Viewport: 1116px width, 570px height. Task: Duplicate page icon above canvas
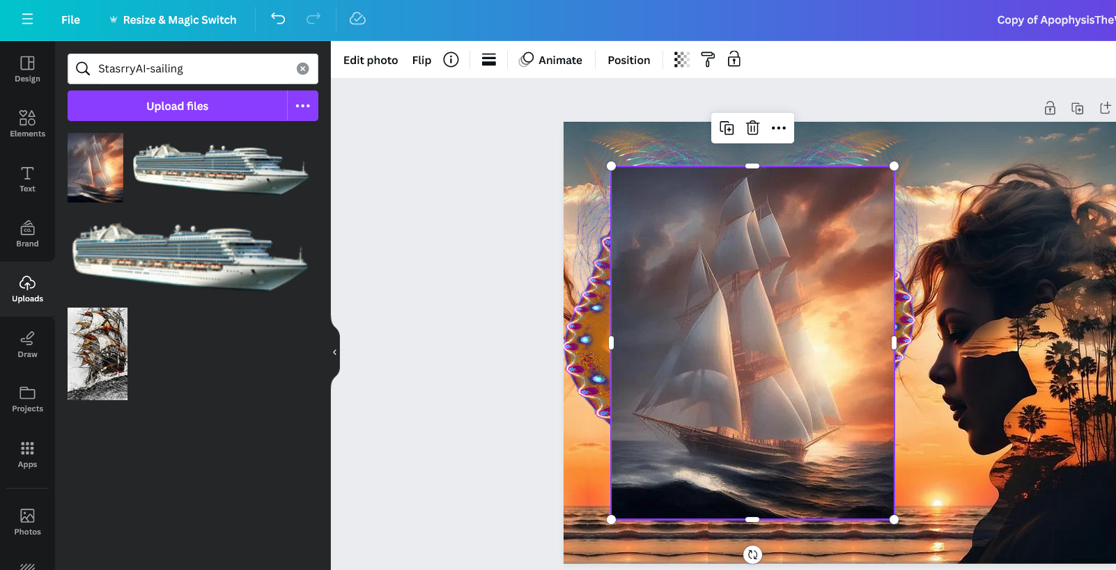[x=1078, y=108]
